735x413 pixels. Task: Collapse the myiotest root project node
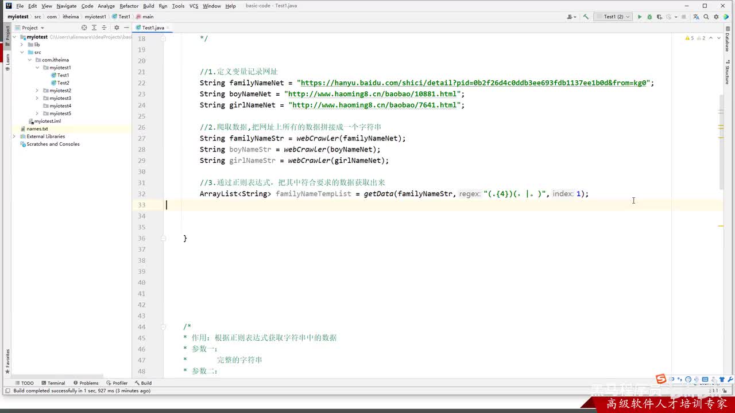(x=15, y=37)
